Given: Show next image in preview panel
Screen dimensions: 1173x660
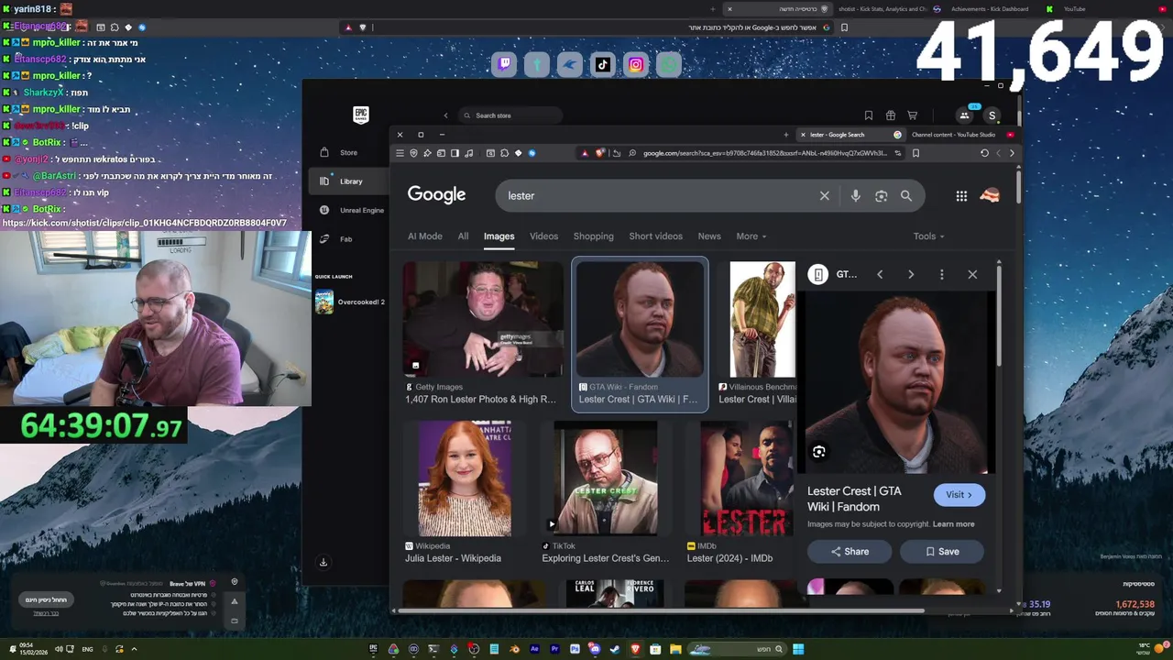Looking at the screenshot, I should [x=911, y=274].
